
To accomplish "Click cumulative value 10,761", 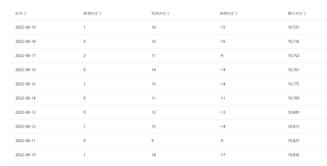I will pyautogui.click(x=294, y=70).
